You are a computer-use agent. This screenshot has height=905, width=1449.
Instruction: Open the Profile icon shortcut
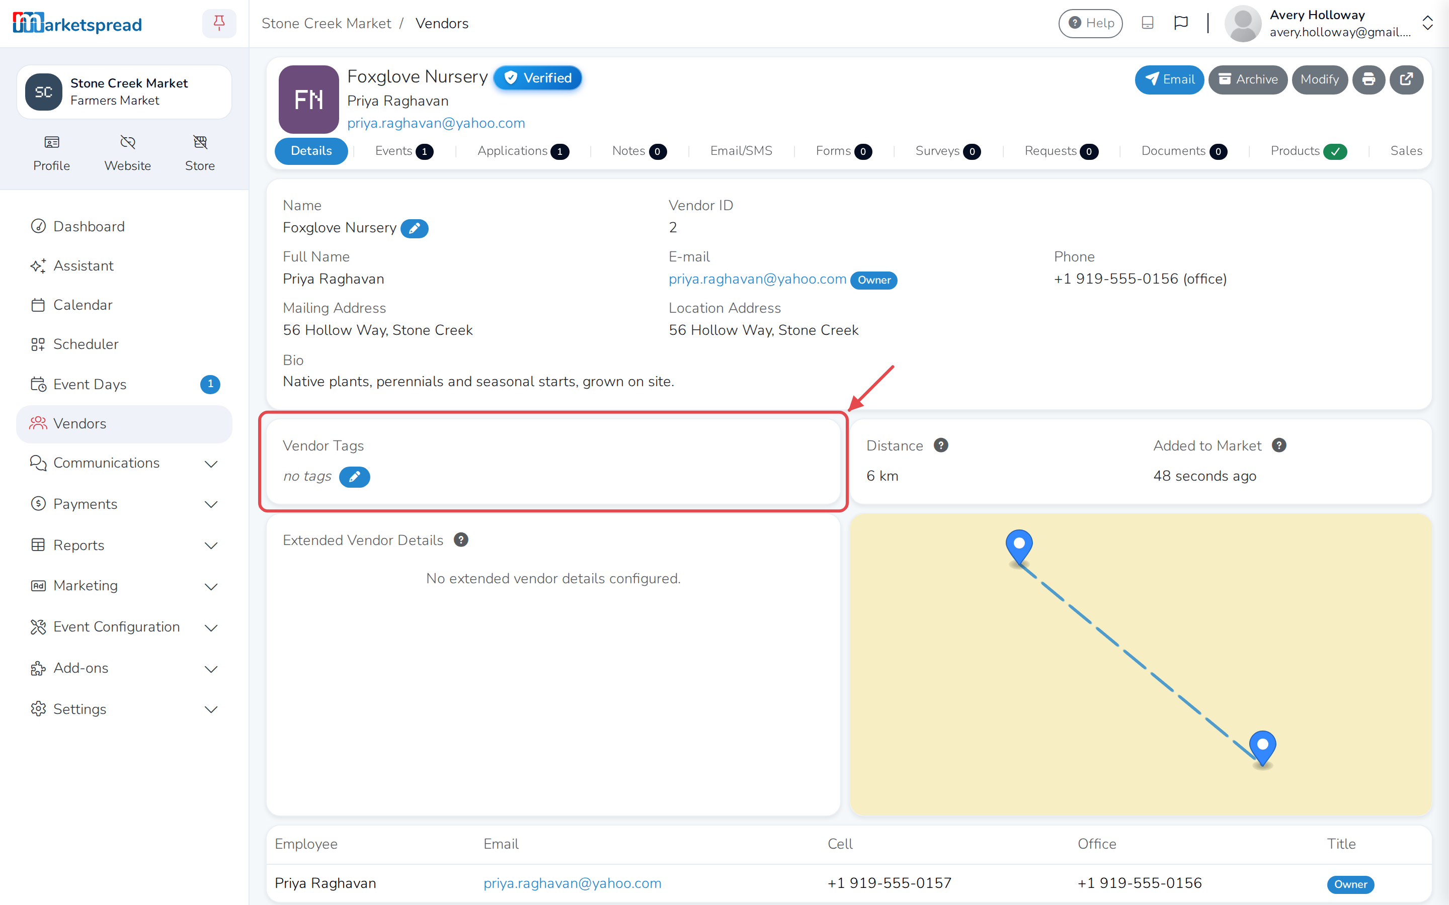(51, 153)
